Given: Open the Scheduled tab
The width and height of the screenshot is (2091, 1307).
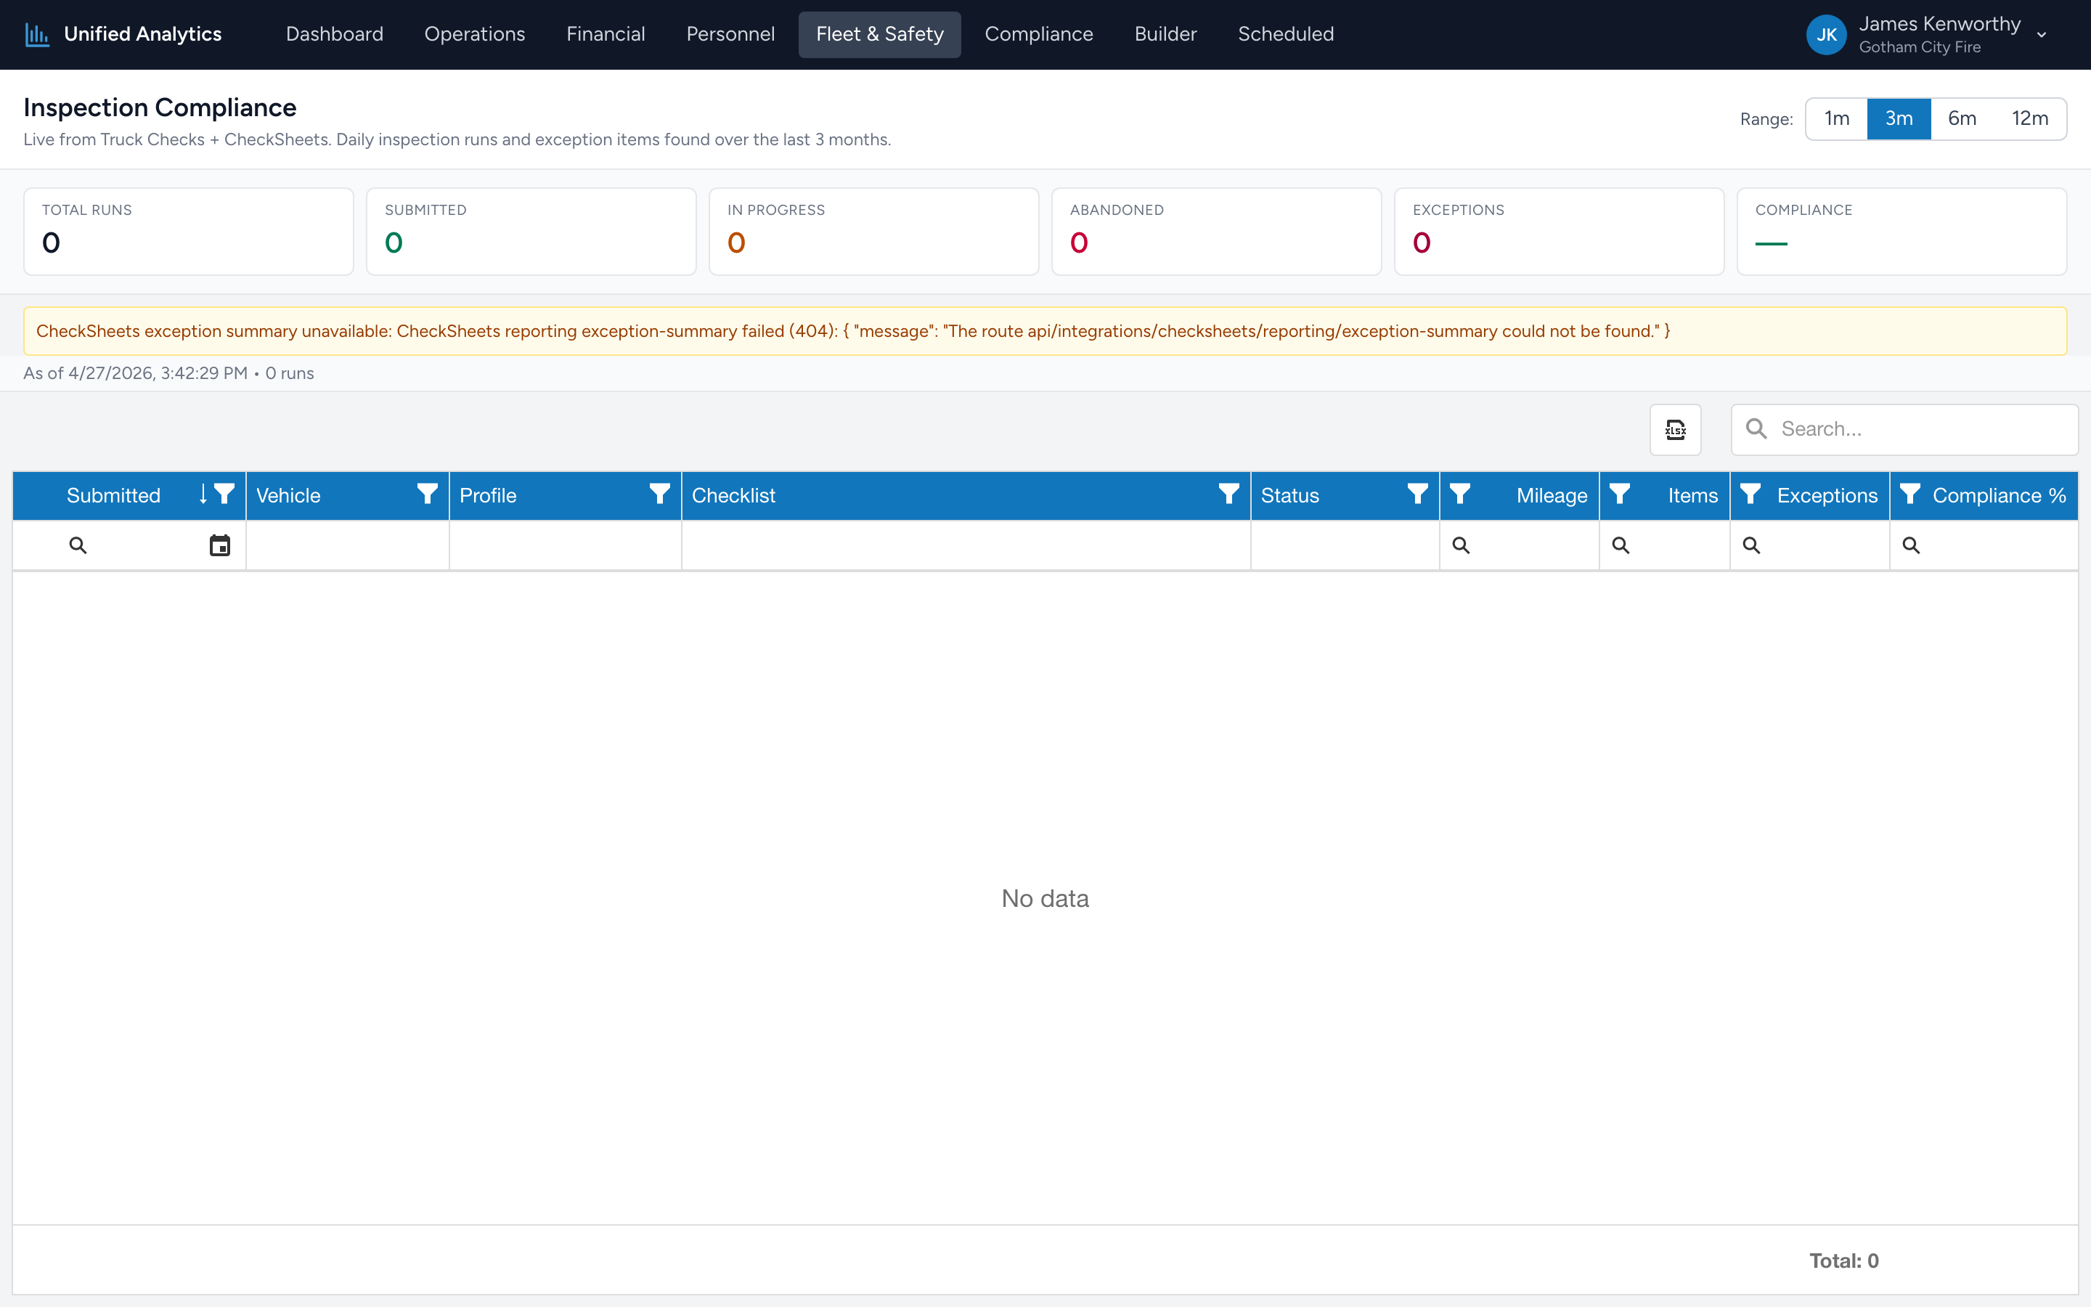Looking at the screenshot, I should 1286,35.
